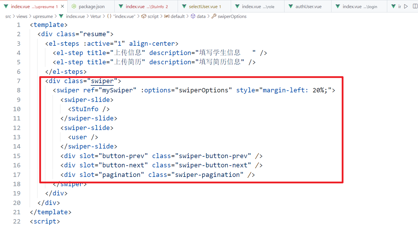The image size is (418, 227).
Task: Click line number 20 in the gutter
Action: 17,203
